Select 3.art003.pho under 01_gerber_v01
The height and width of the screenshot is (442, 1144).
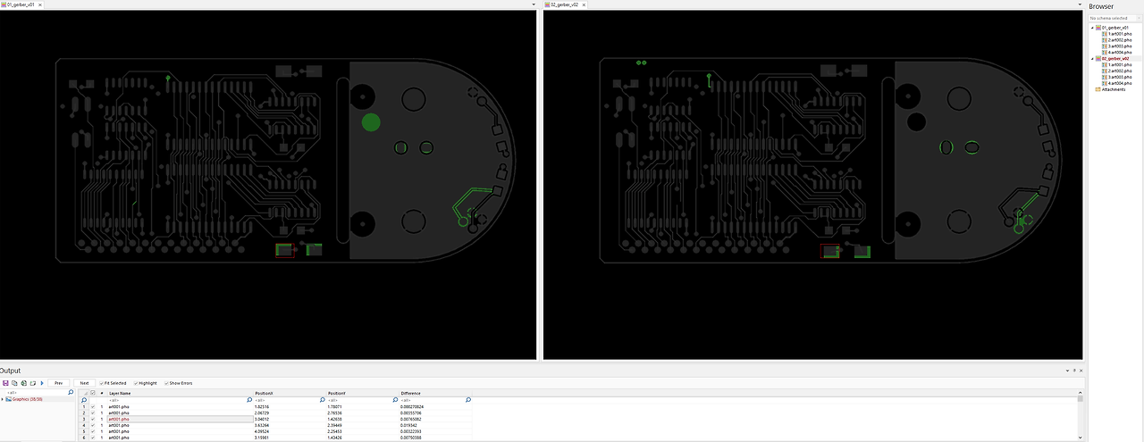[x=1121, y=46]
